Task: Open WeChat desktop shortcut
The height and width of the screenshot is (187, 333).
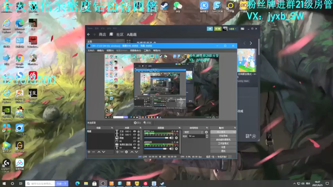Action: pyautogui.click(x=178, y=7)
